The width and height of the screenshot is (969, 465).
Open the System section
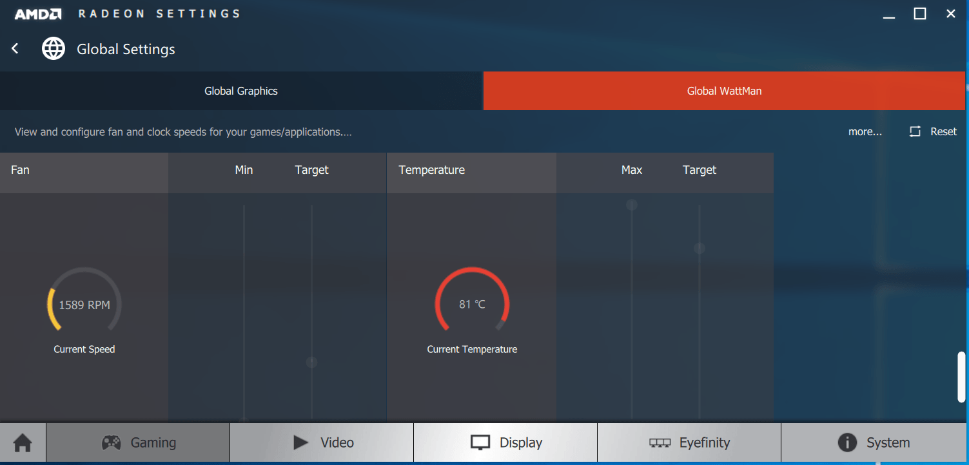(x=875, y=442)
